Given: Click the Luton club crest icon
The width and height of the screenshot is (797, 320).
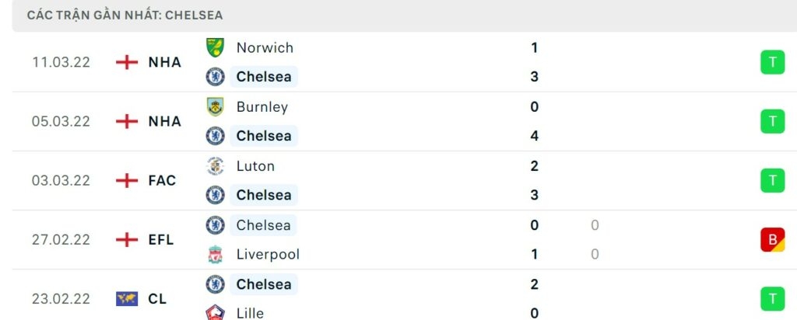Looking at the screenshot, I should pos(215,166).
